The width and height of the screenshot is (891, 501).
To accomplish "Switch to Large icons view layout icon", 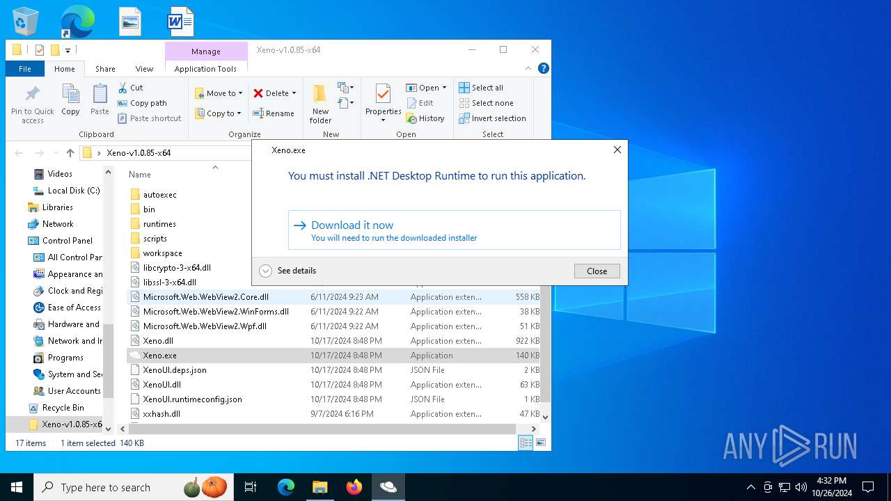I will (540, 443).
